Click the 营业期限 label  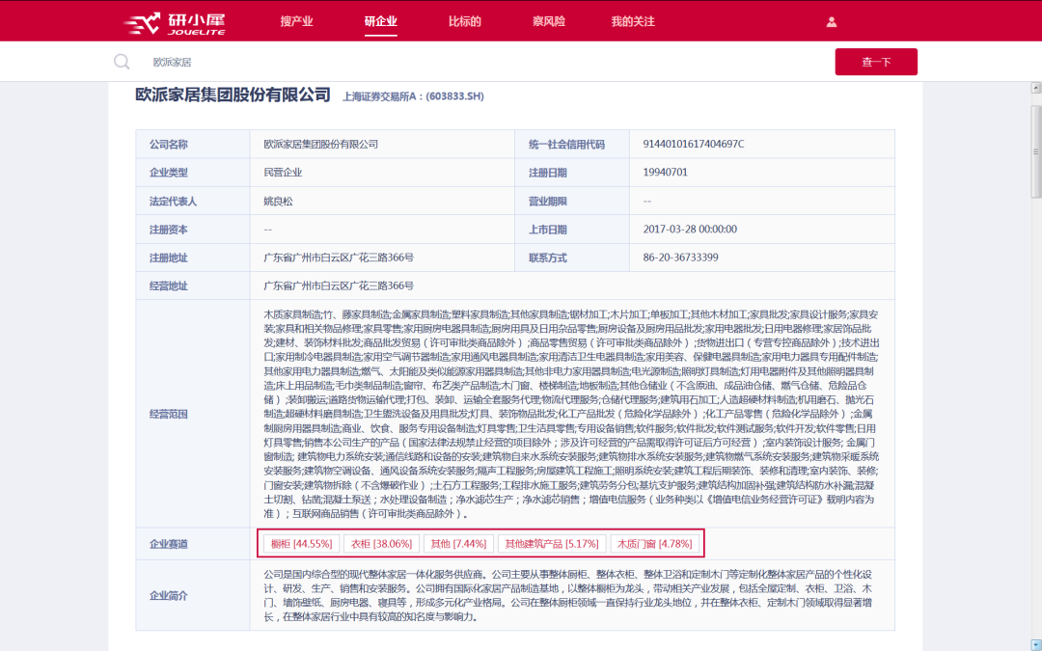[548, 202]
